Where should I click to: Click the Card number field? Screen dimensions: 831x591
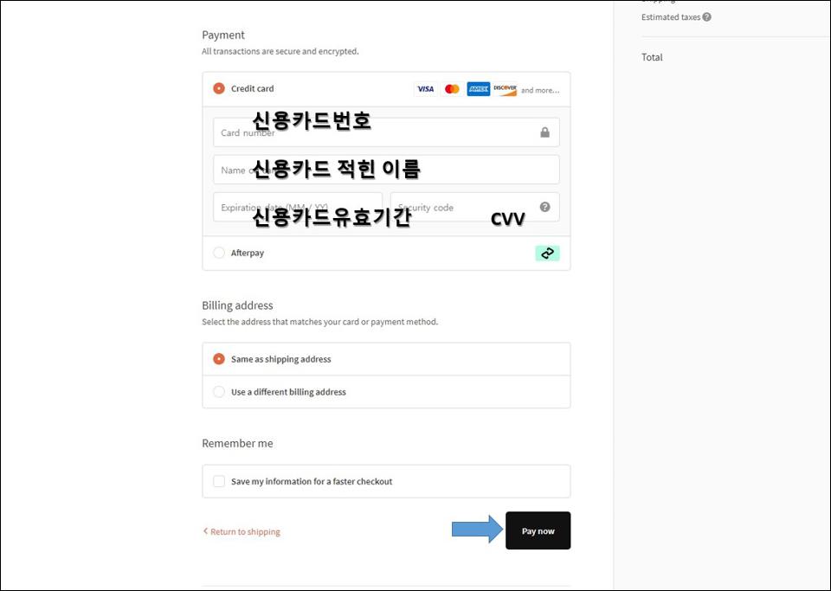tap(386, 132)
